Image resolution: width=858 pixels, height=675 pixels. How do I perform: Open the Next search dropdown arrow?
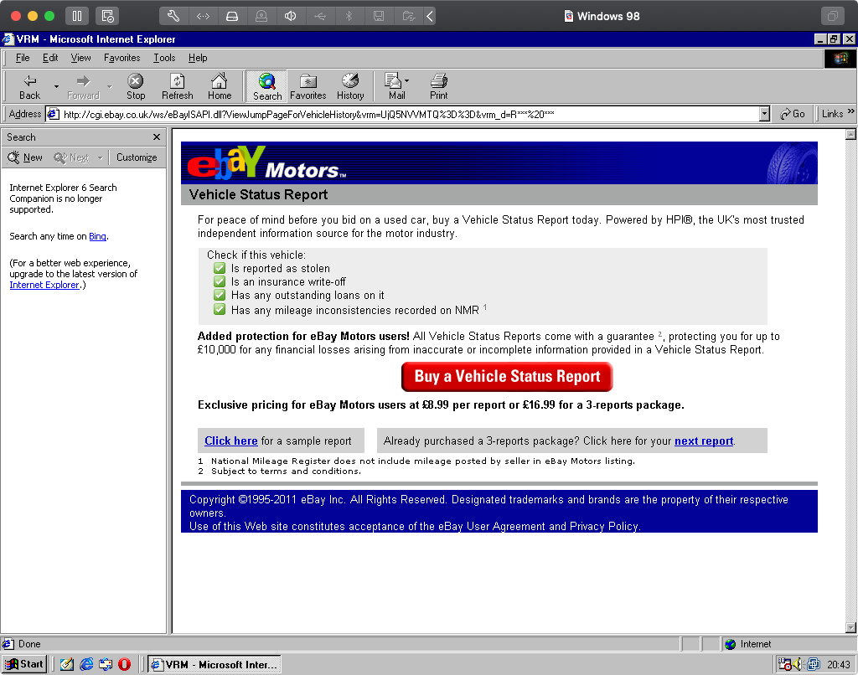101,157
